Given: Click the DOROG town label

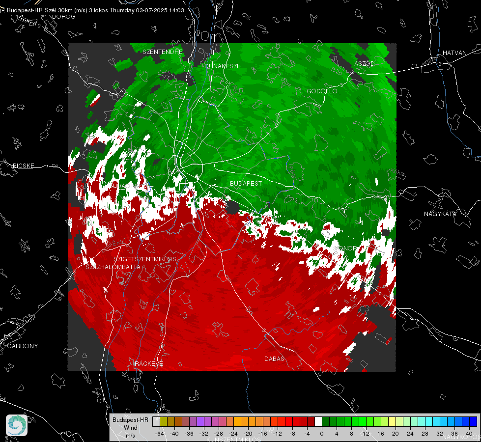Looking at the screenshot, I should pyautogui.click(x=64, y=17).
